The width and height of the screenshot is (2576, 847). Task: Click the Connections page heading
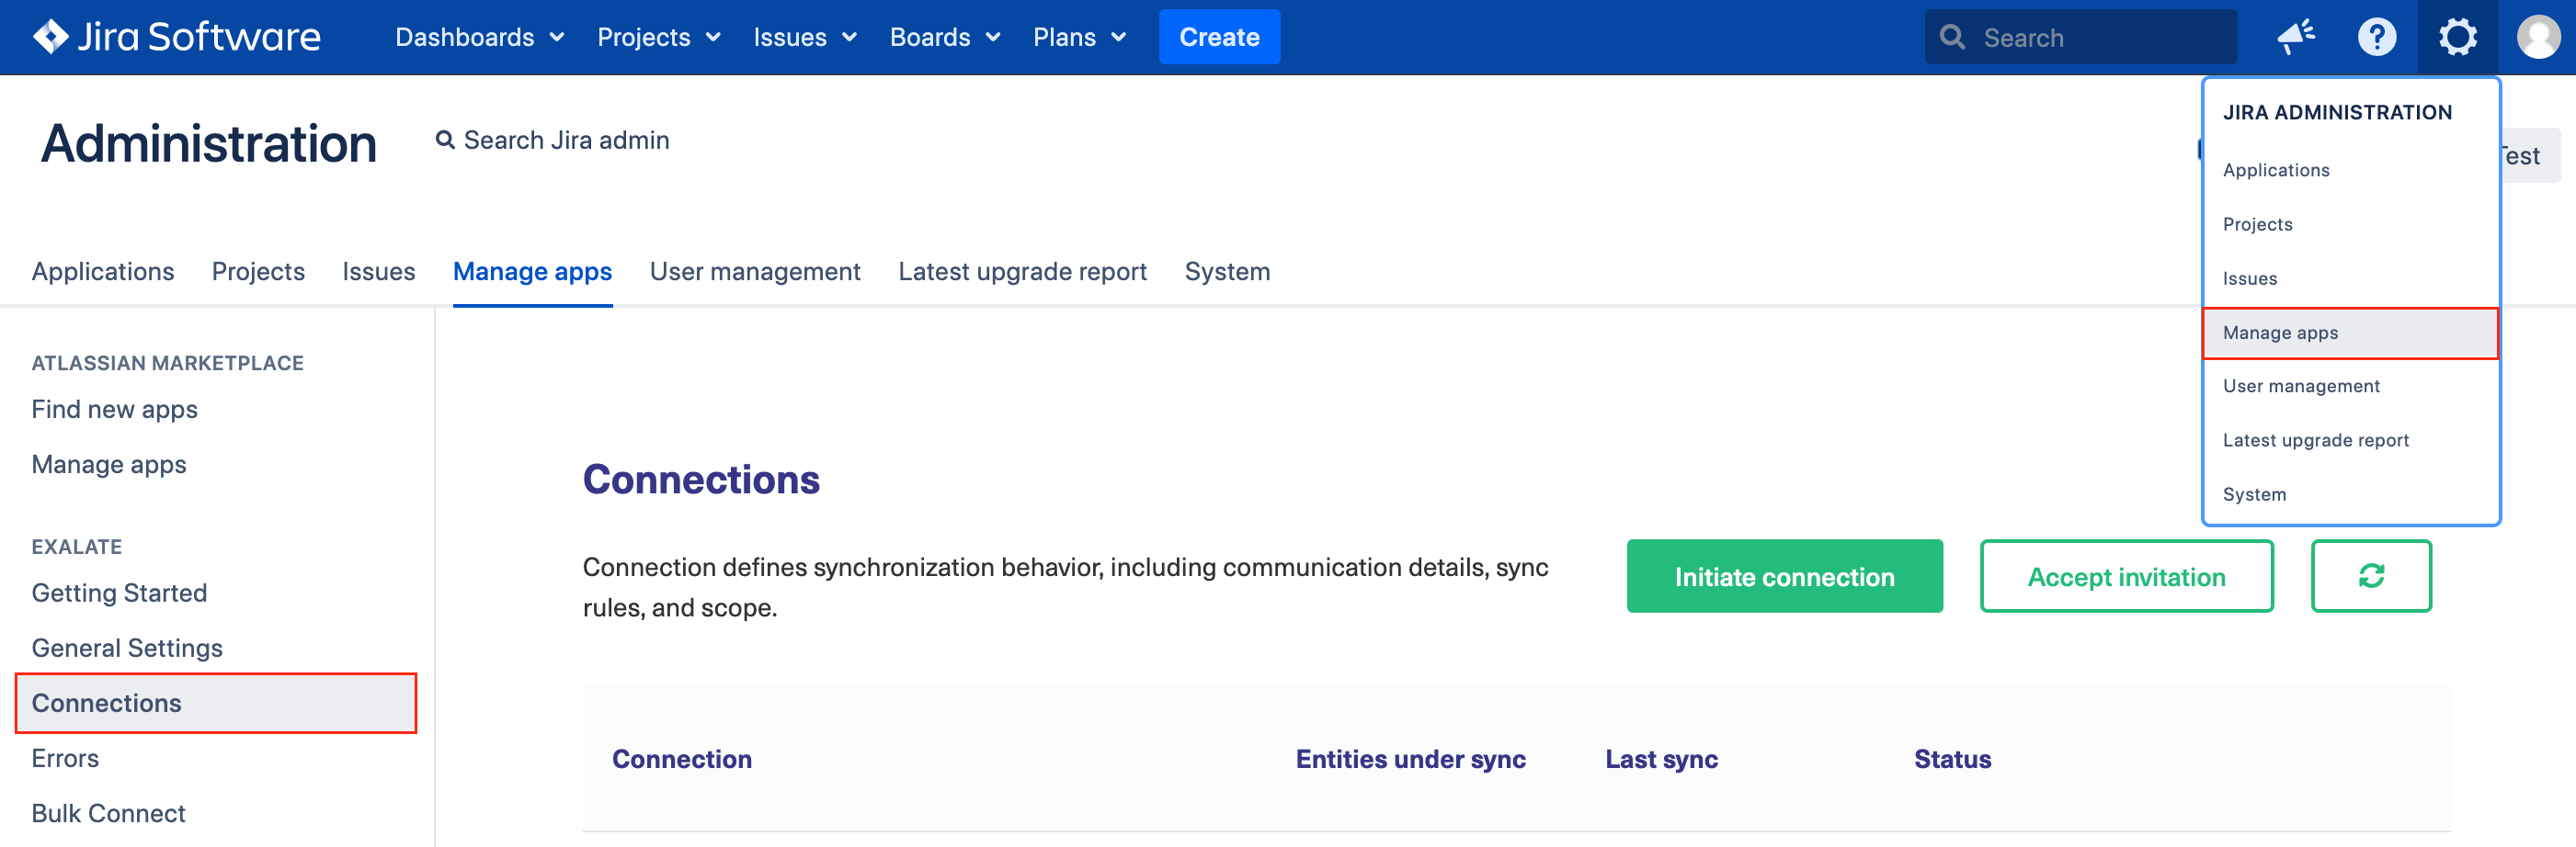click(x=701, y=480)
